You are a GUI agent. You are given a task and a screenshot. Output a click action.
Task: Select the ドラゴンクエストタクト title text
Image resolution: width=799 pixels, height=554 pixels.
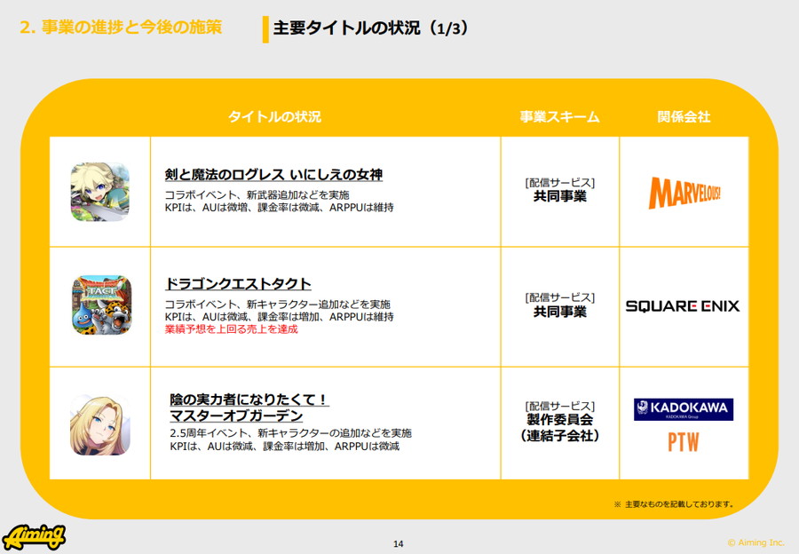[x=238, y=284]
